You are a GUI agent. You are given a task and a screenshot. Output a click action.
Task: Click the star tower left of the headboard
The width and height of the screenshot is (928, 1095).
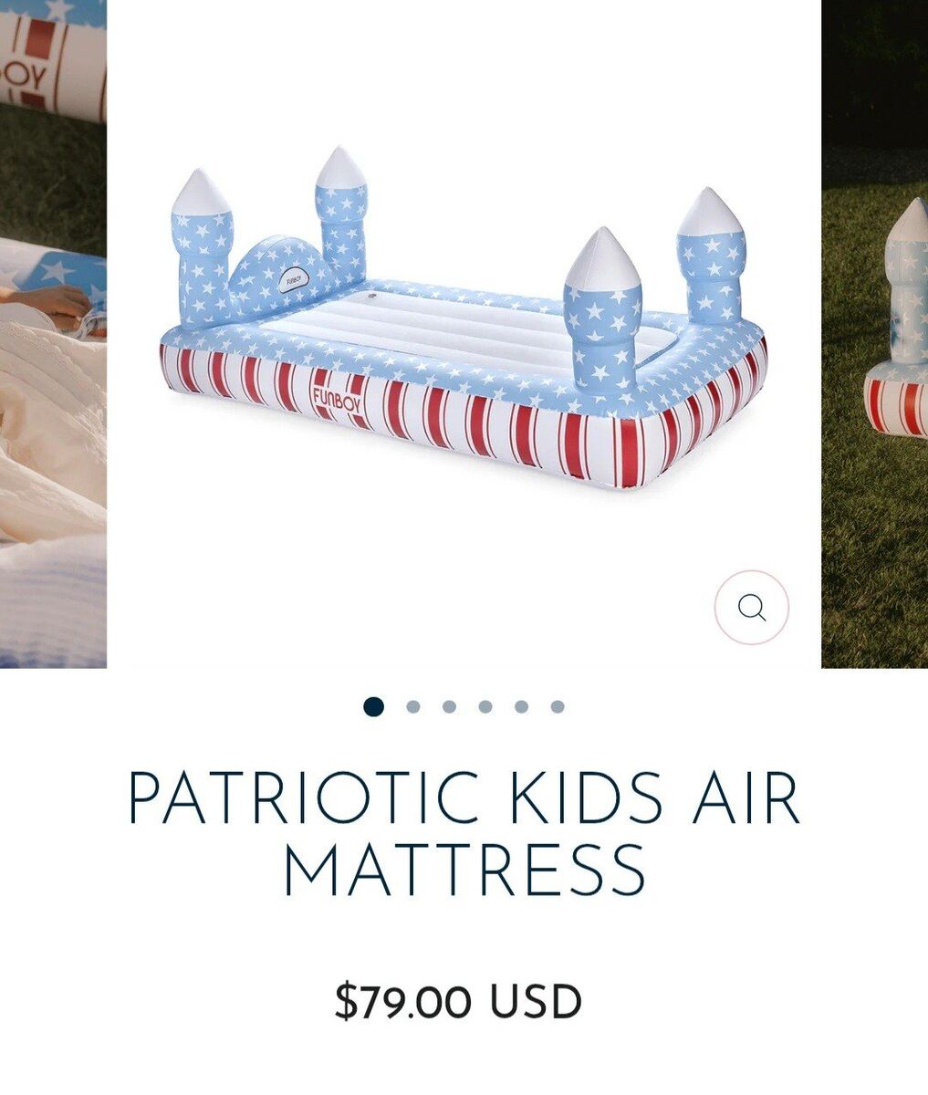tap(201, 248)
